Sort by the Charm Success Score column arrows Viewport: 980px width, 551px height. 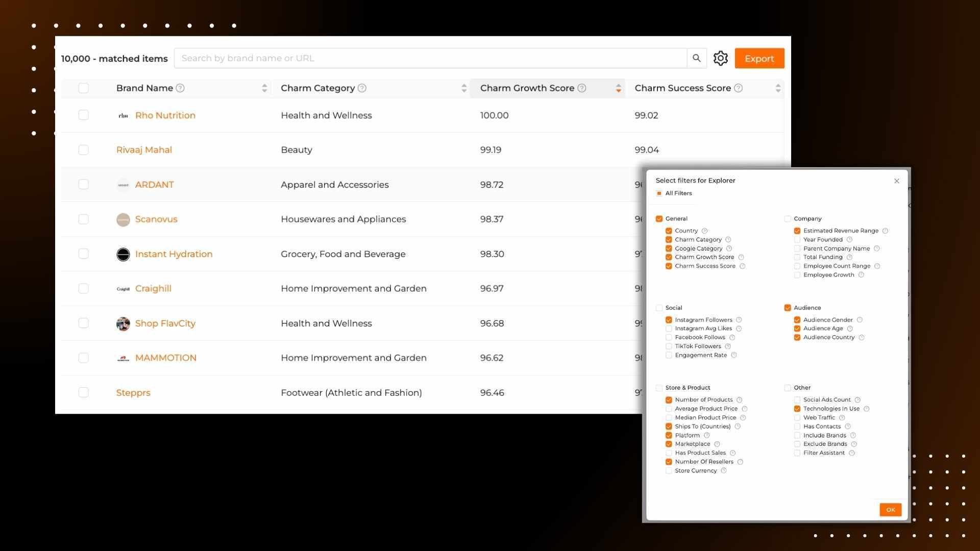[x=778, y=88]
